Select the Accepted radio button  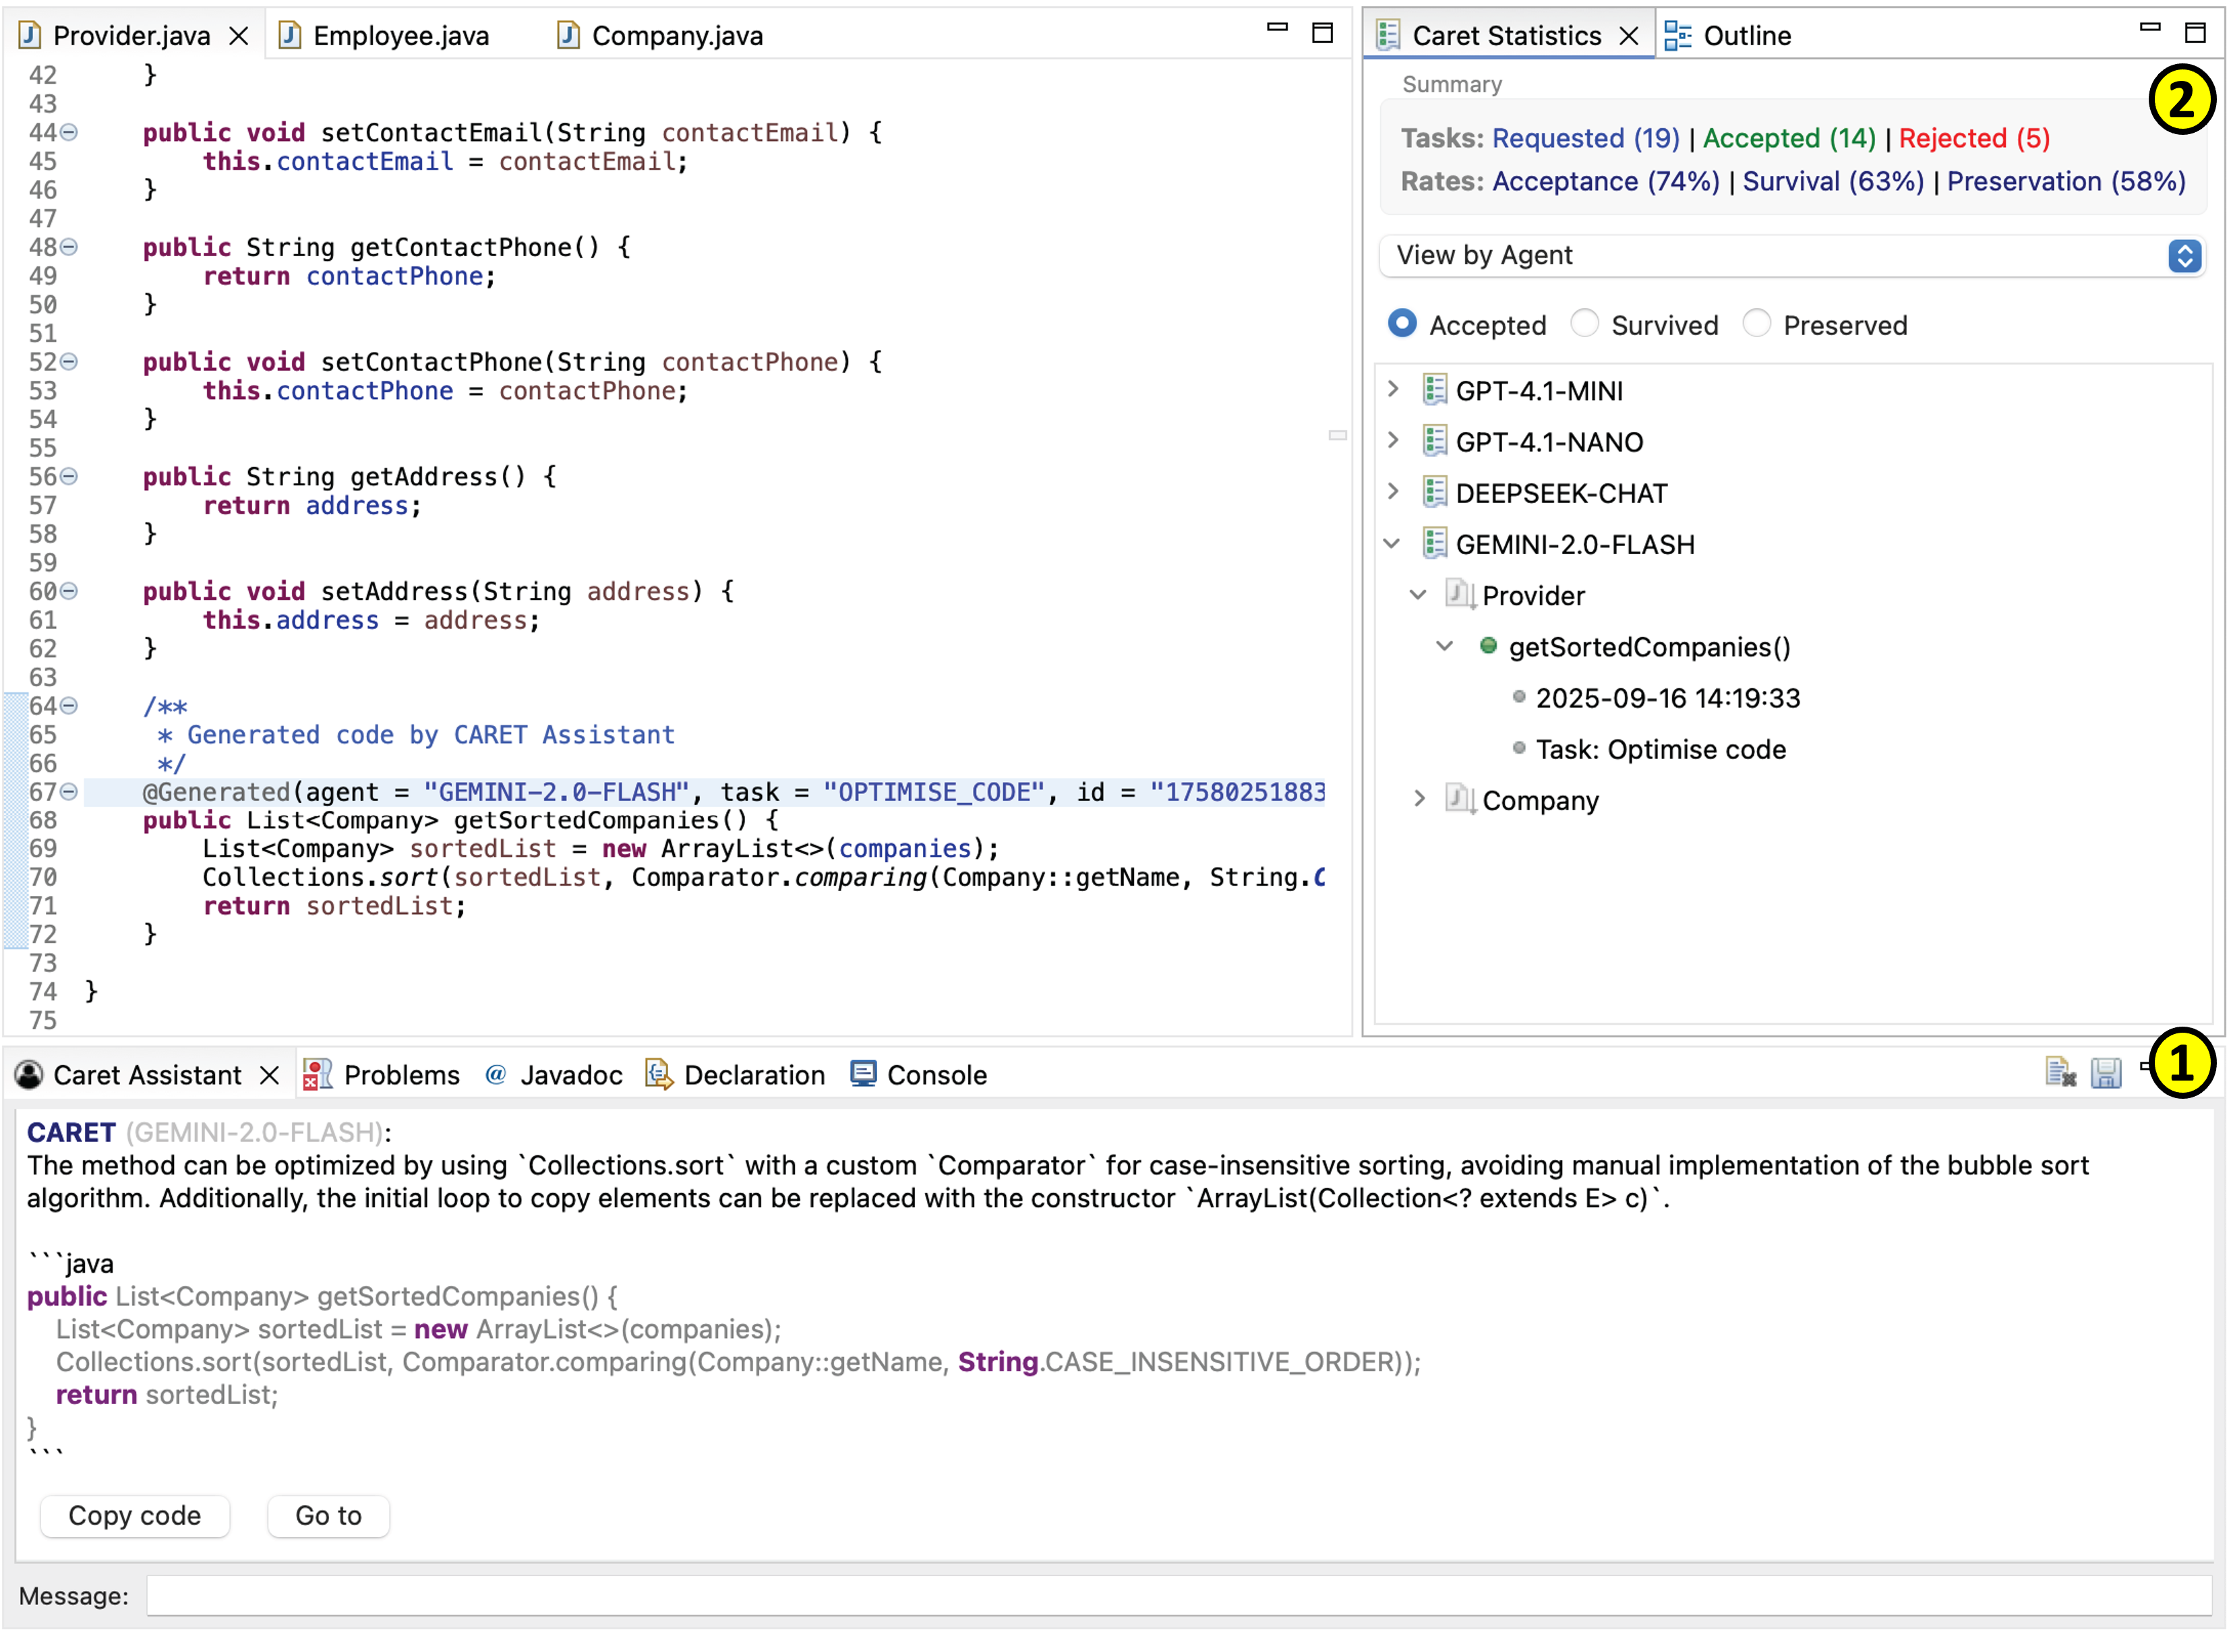[x=1402, y=324]
